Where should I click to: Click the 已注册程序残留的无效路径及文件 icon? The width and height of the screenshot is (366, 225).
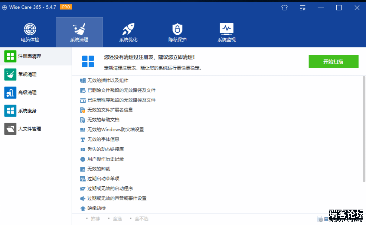[x=83, y=100]
